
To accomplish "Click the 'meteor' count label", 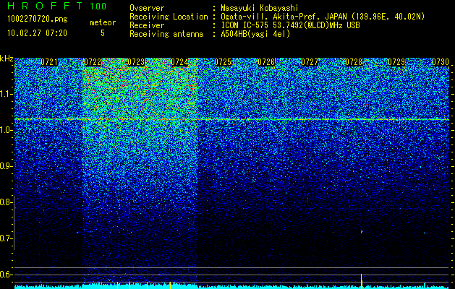I will (103, 22).
